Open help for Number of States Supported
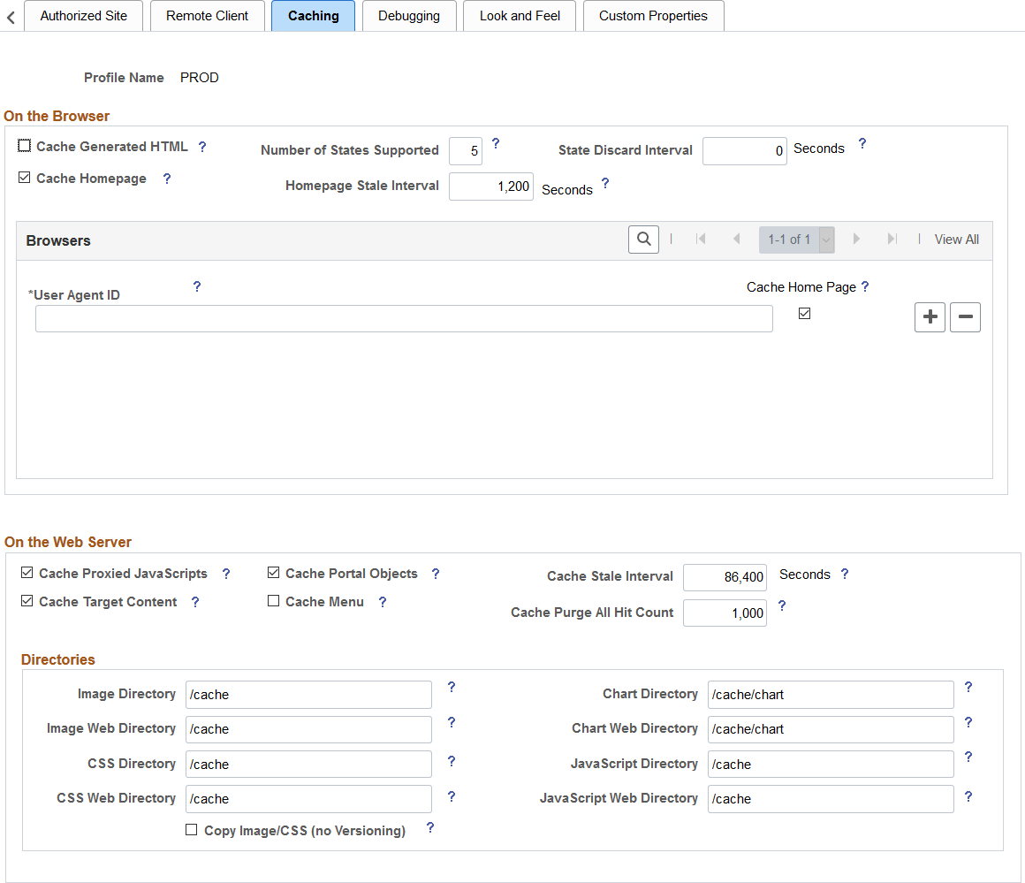The height and width of the screenshot is (883, 1025). coord(496,143)
